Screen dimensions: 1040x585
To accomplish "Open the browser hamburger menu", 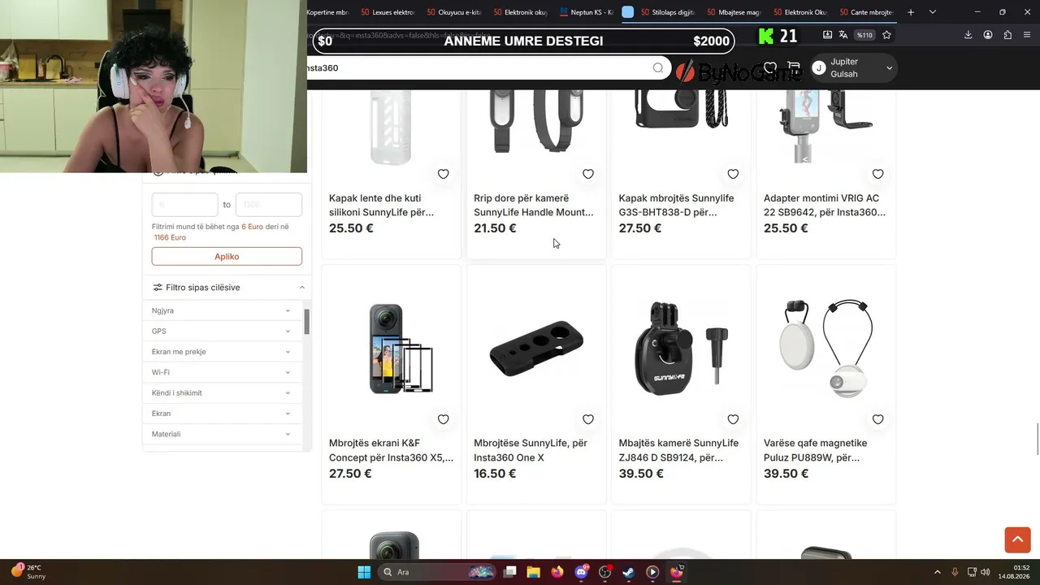I will point(1027,35).
